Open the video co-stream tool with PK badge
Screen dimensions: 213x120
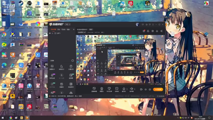coord(52,76)
